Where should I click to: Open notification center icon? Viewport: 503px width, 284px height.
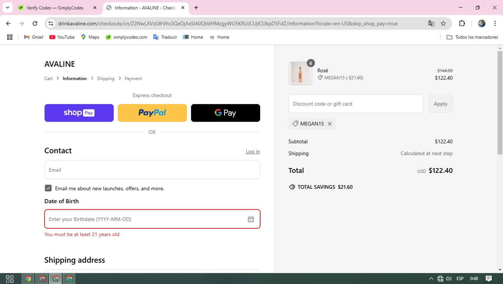coord(489,279)
